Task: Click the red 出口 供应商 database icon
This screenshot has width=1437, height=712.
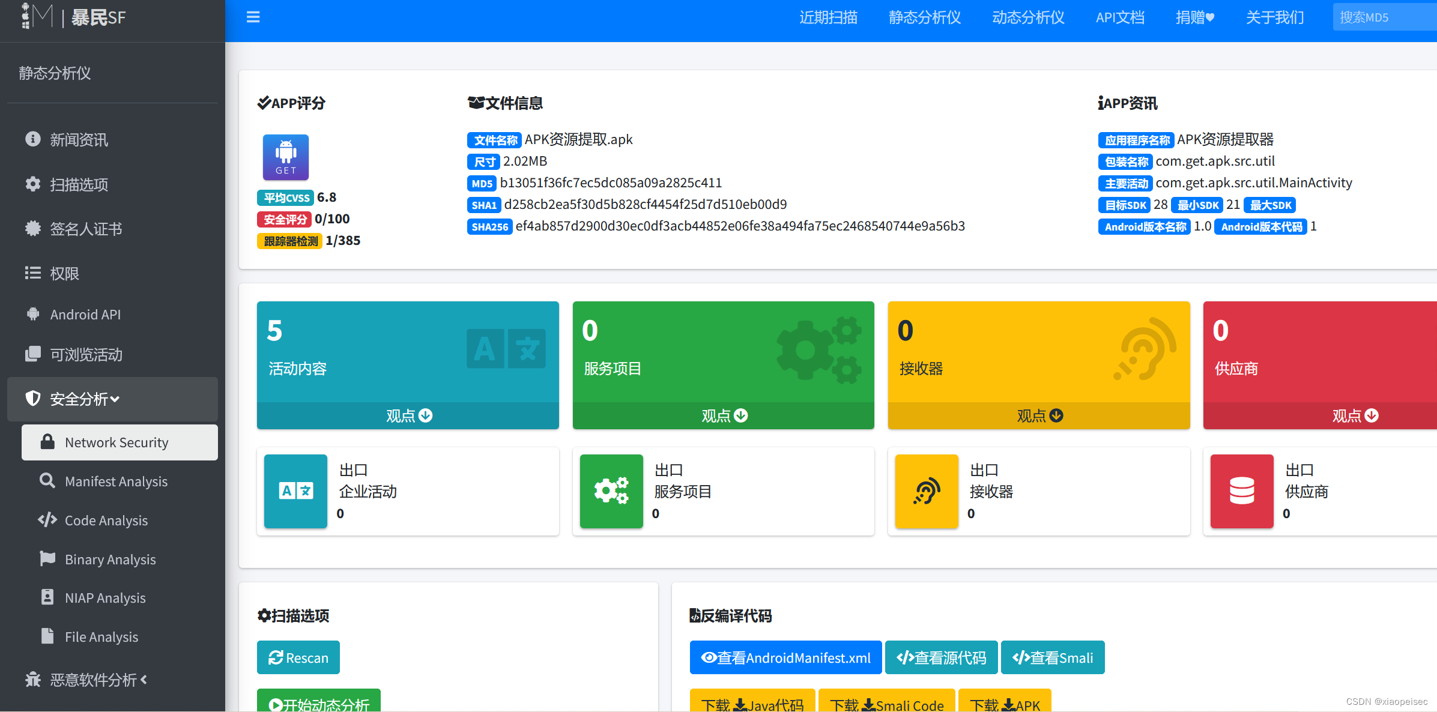Action: click(1242, 491)
